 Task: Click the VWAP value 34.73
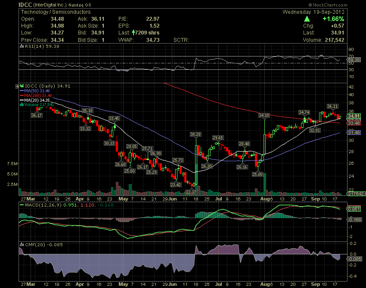[x=153, y=40]
